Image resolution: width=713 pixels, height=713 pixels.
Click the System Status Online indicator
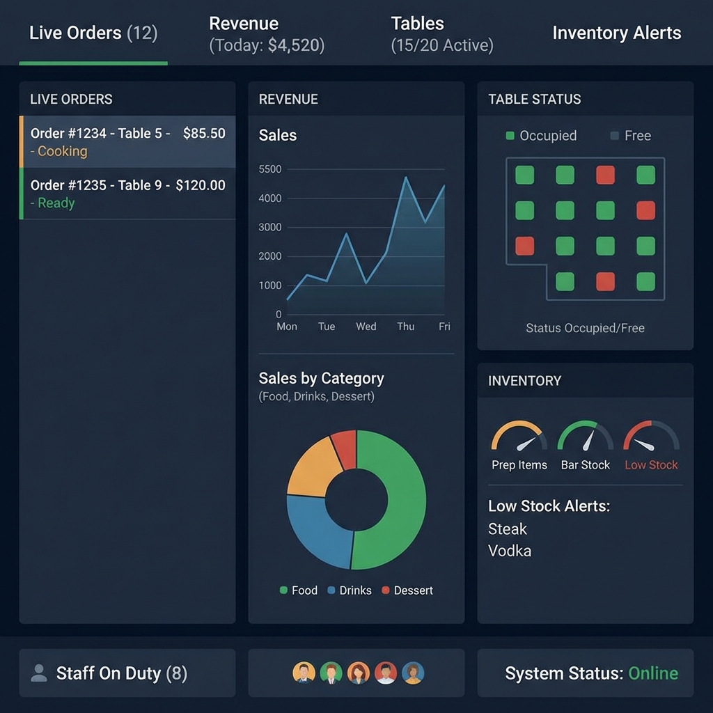pyautogui.click(x=652, y=673)
